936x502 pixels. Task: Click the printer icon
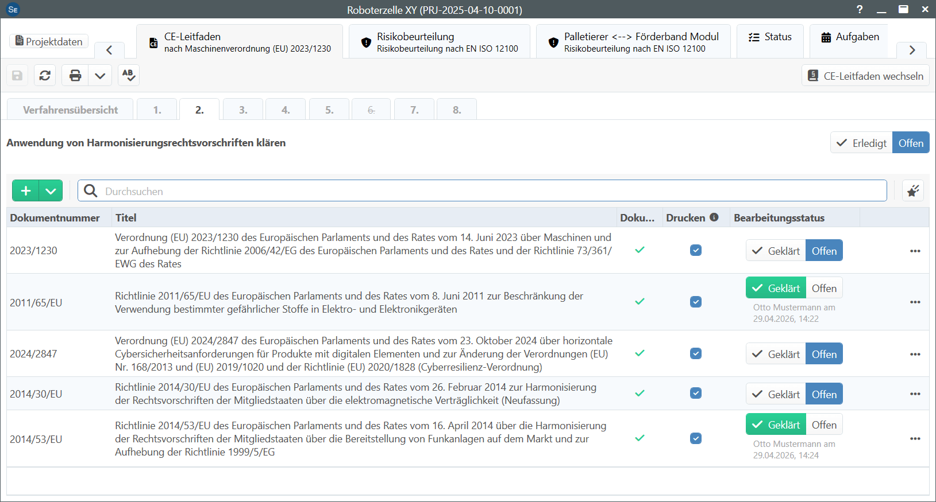tap(75, 75)
